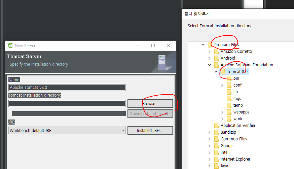Click folder icon next to lib
The image size is (294, 169).
229,92
